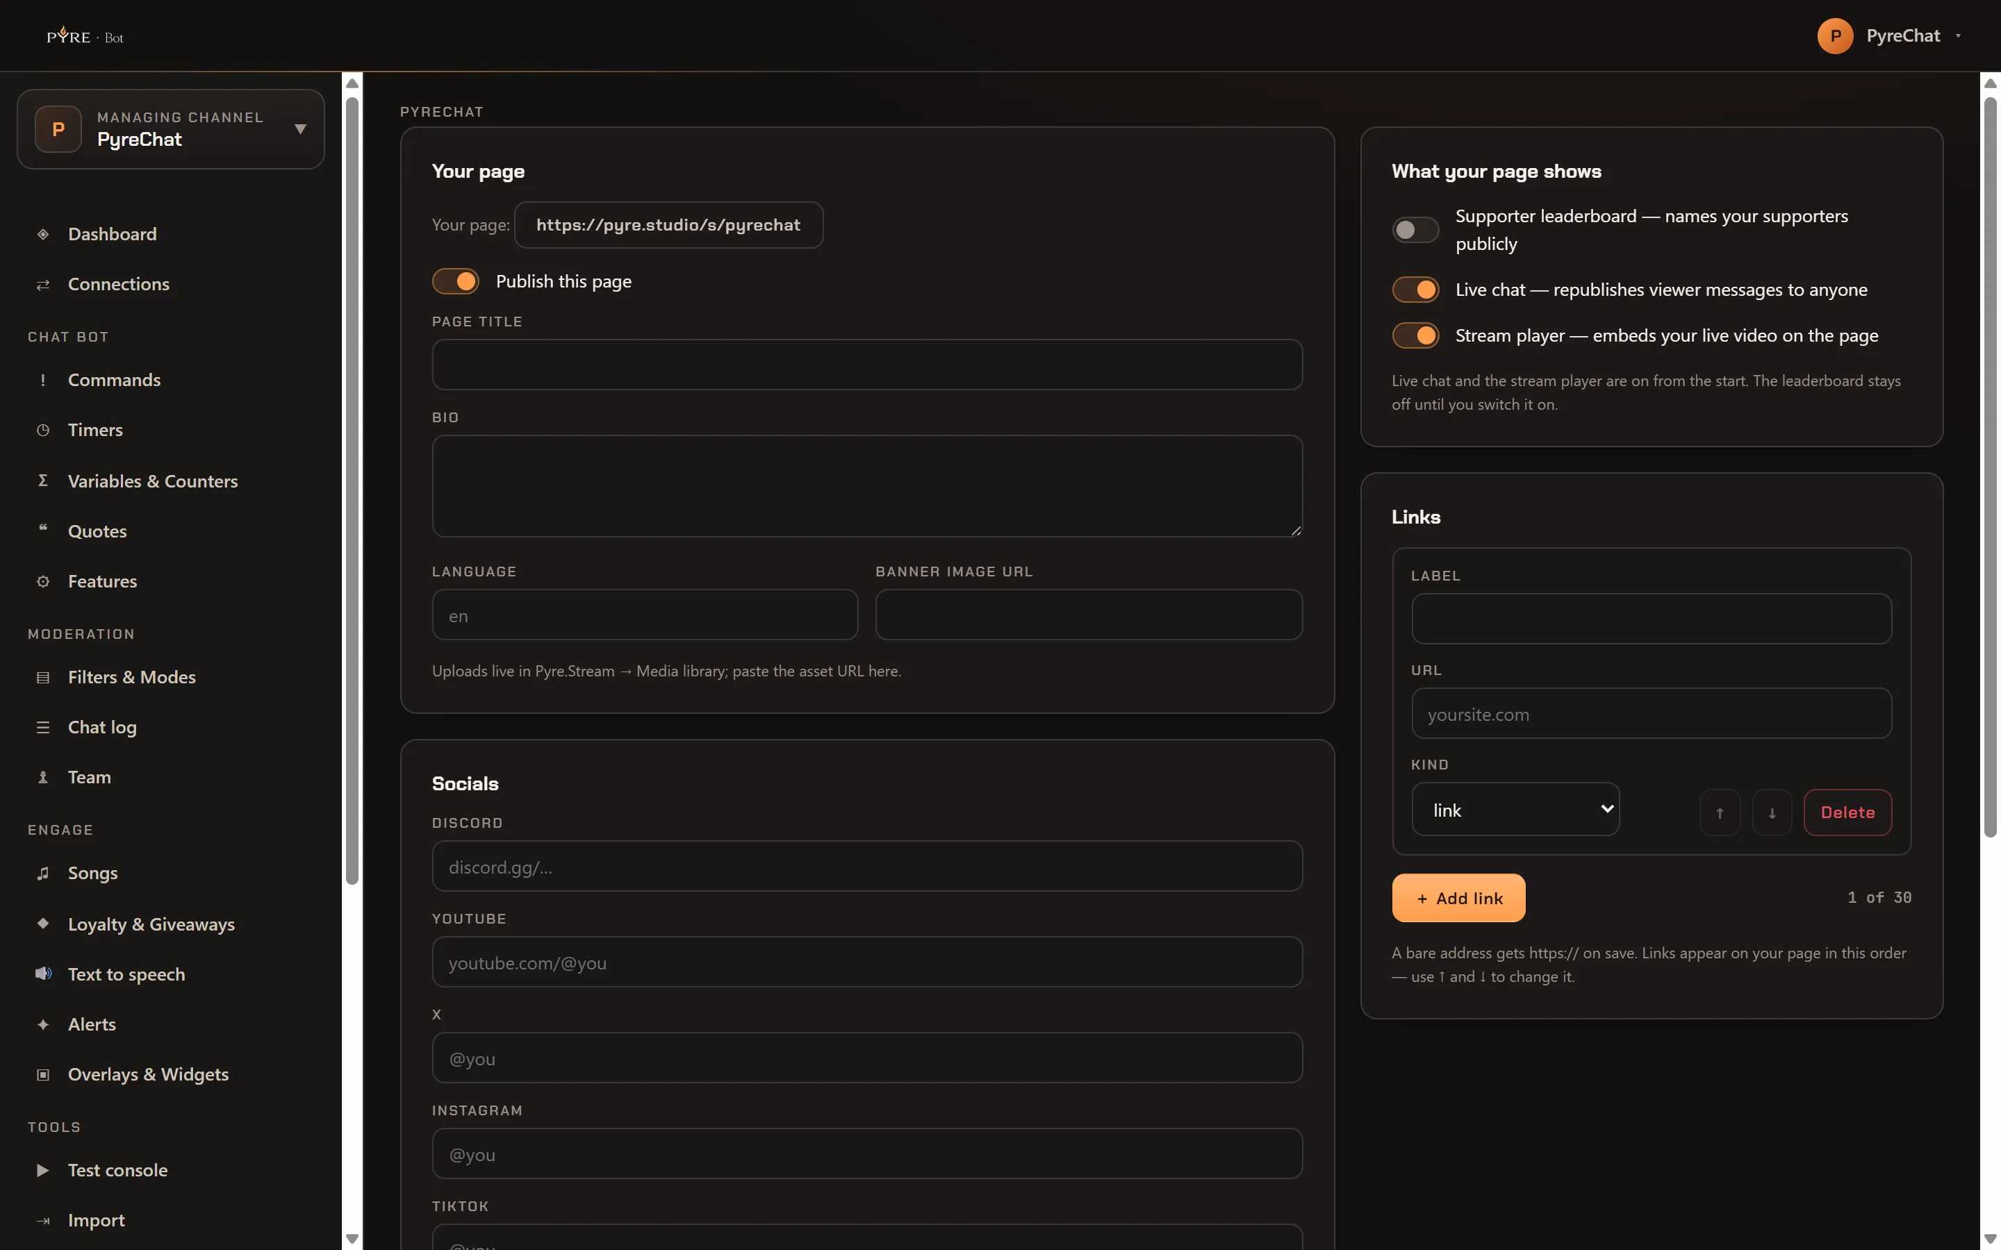Click the Variables & Counters sigma icon
The width and height of the screenshot is (2001, 1250).
(43, 481)
